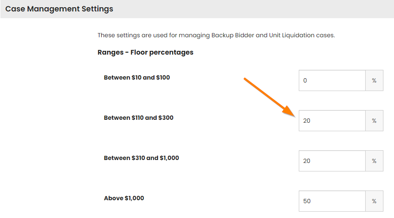The image size is (394, 218).
Task: Click the % symbol next to the 50 value
Action: [x=374, y=201]
